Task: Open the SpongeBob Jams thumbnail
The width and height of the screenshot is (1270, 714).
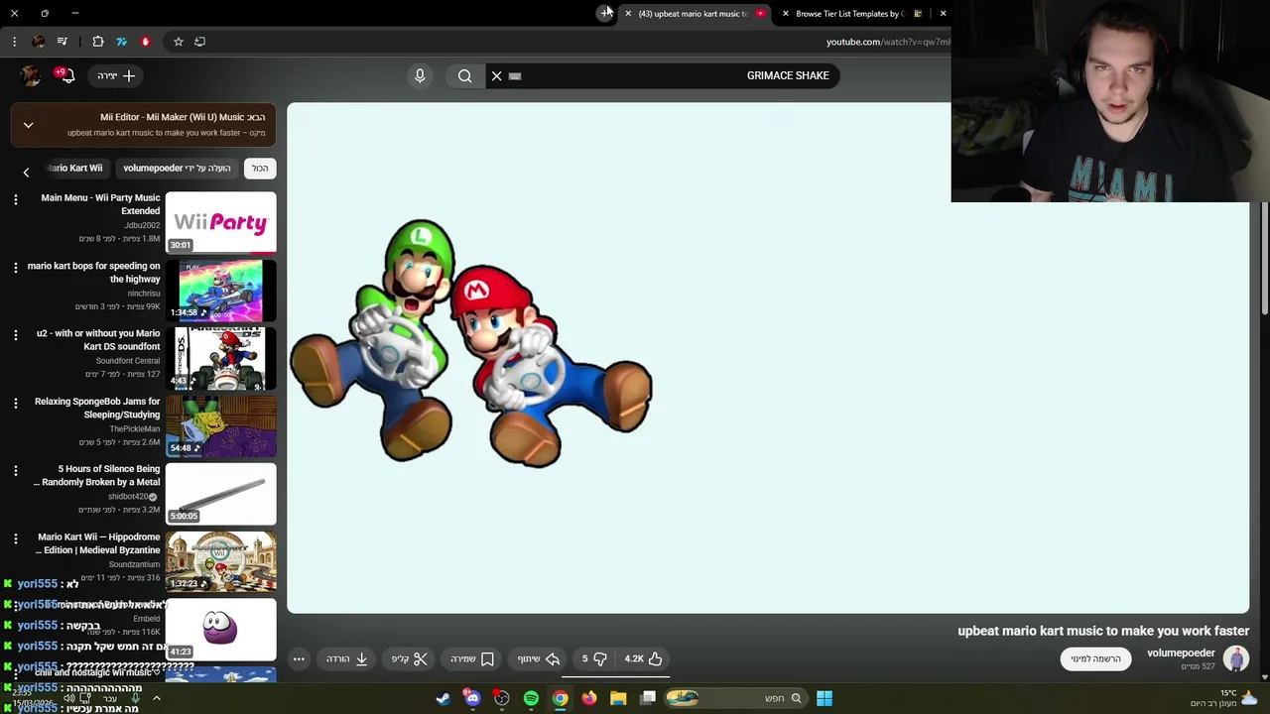Action: (x=221, y=426)
